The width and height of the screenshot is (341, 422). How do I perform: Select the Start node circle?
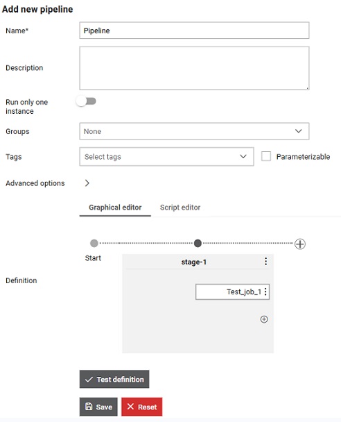pos(94,243)
